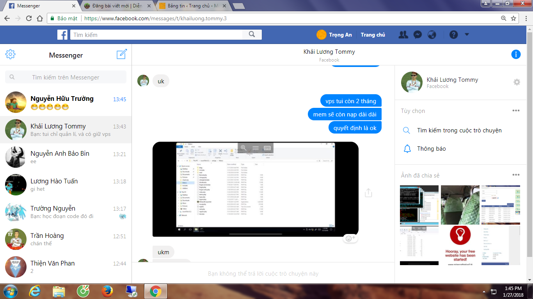Expand Ảnh đã chia sẻ ellipsis menu
The height and width of the screenshot is (299, 533).
516,175
